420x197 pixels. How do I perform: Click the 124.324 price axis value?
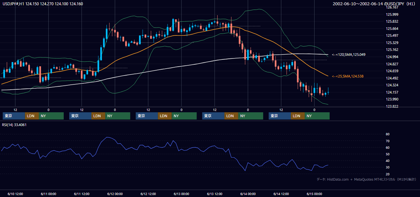pos(392,85)
